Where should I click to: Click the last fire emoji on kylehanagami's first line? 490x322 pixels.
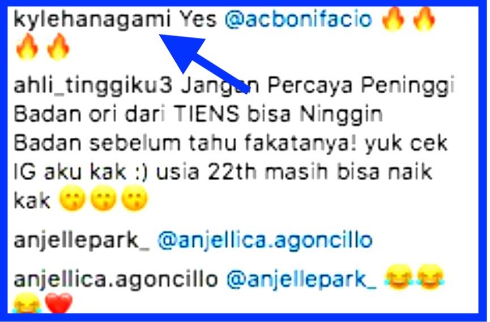click(424, 19)
